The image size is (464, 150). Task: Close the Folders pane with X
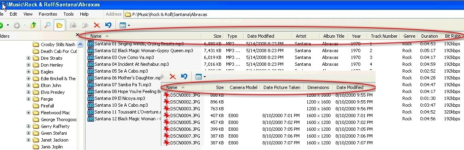click(x=77, y=35)
